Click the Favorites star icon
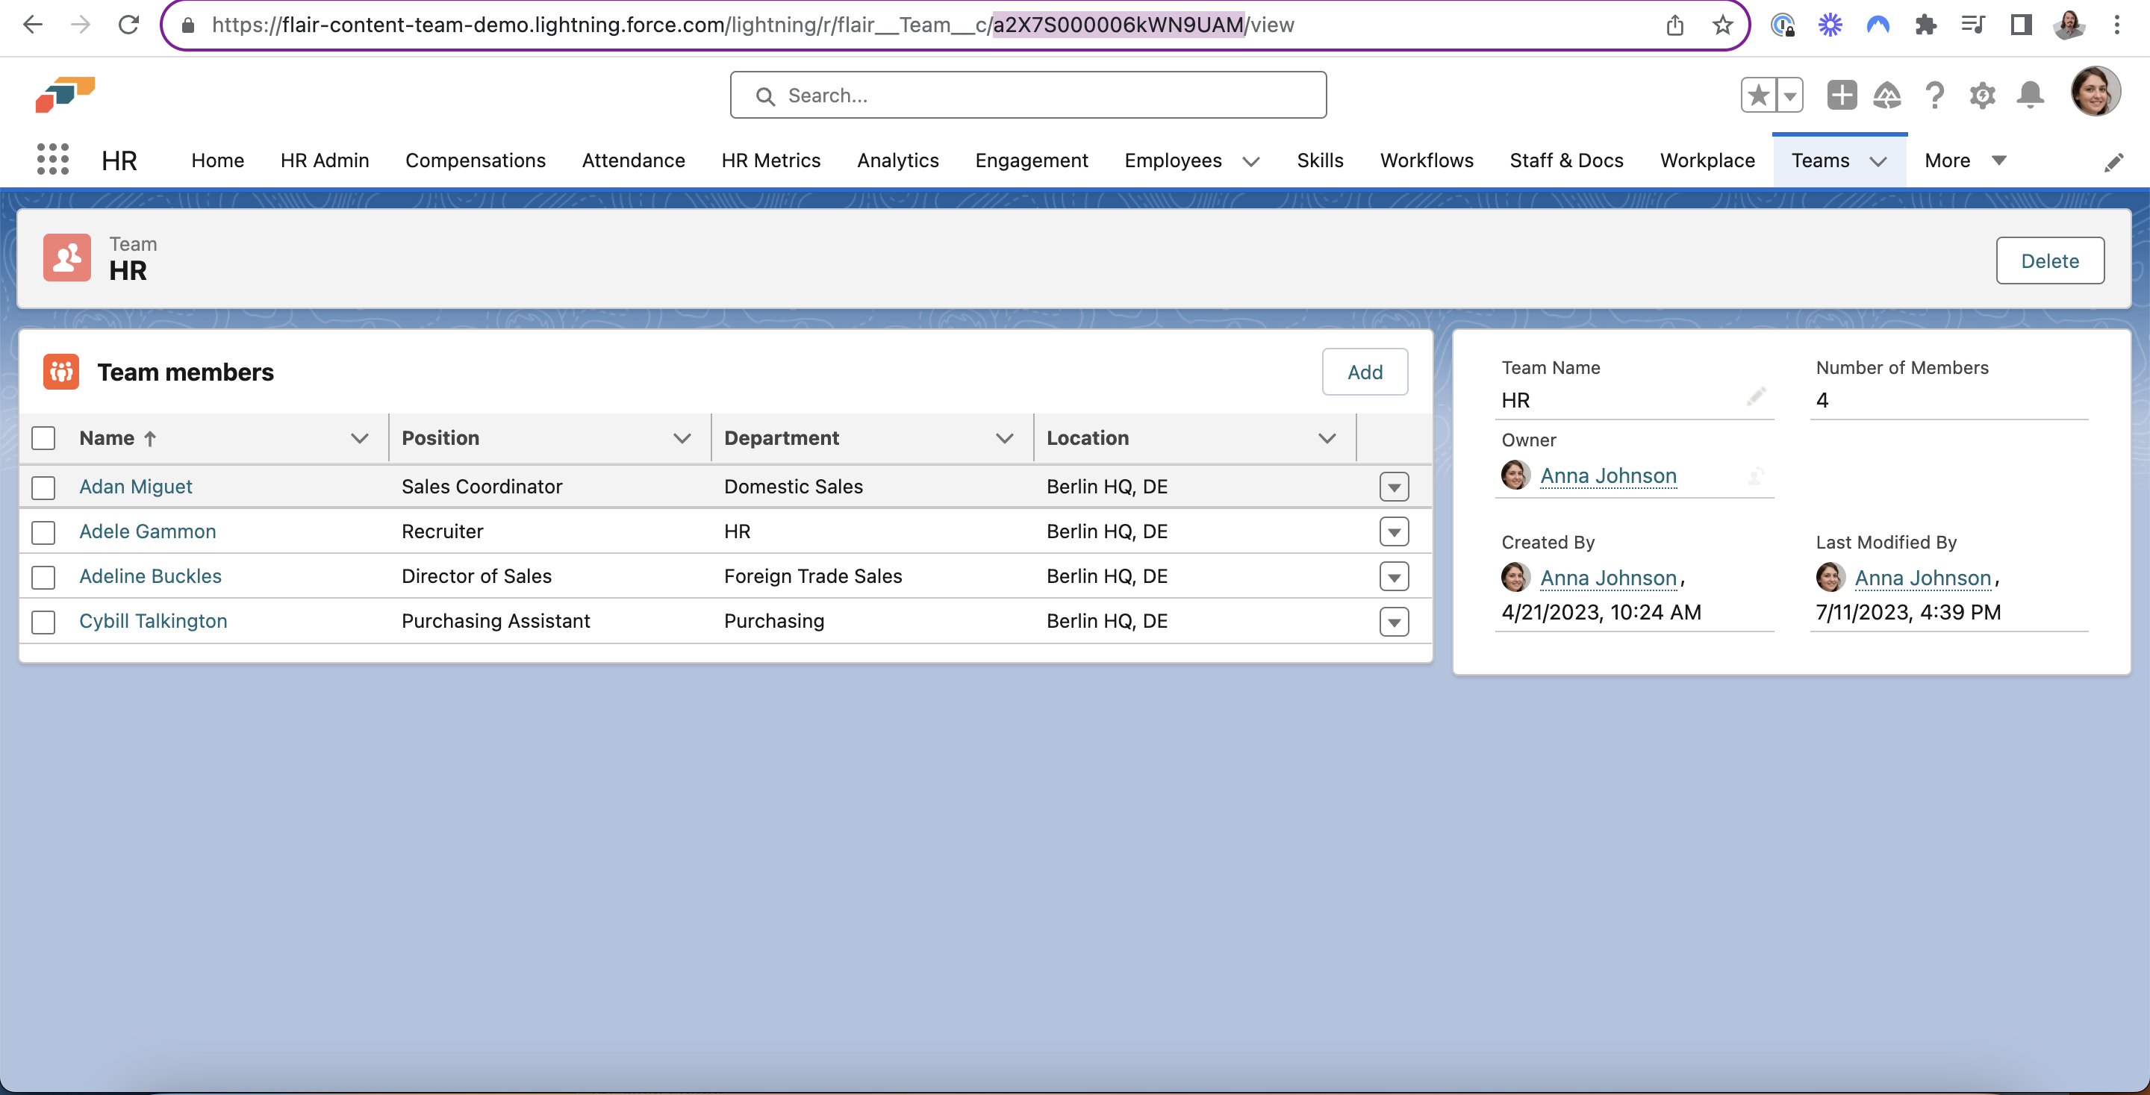Image resolution: width=2150 pixels, height=1095 pixels. pos(1758,95)
